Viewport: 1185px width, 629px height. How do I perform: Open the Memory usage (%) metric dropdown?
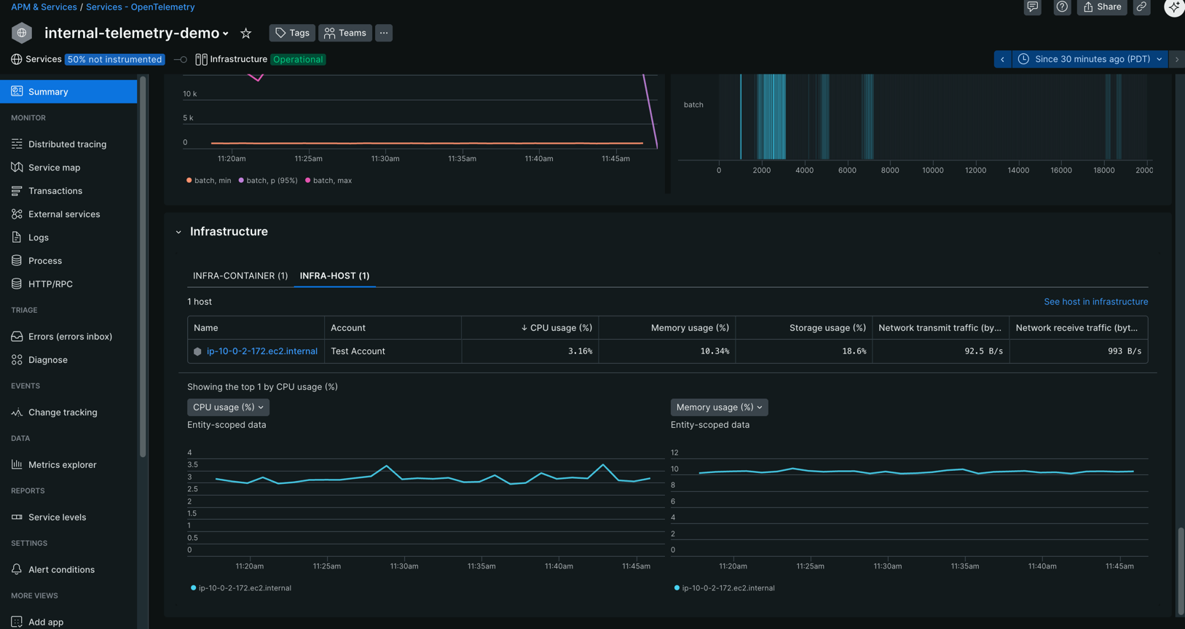[x=719, y=407]
